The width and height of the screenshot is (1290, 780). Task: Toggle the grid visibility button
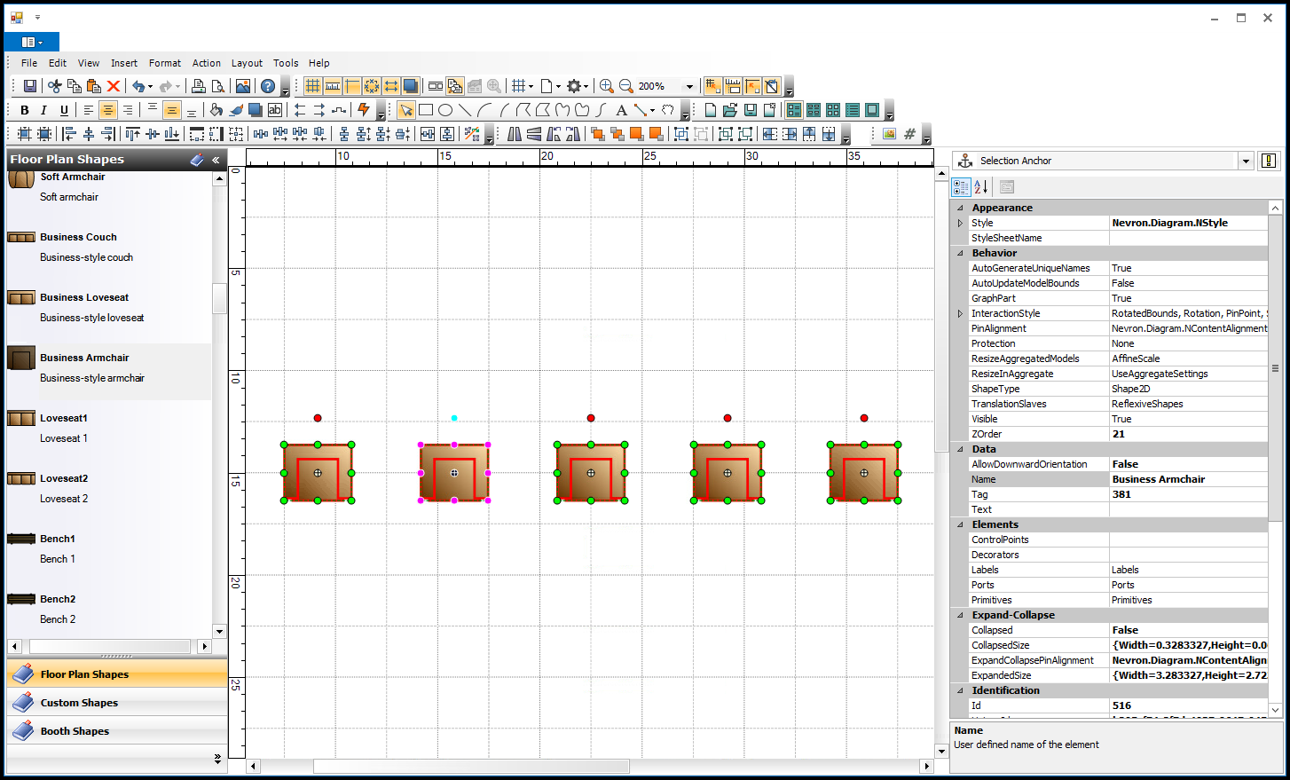coord(313,86)
